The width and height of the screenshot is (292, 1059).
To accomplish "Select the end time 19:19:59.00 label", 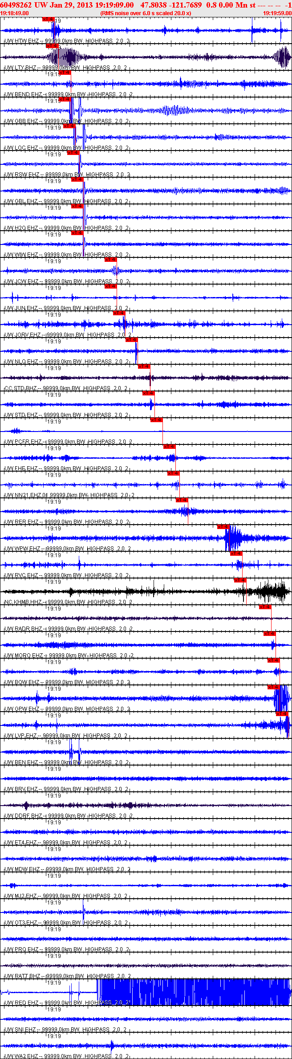I will click(277, 13).
